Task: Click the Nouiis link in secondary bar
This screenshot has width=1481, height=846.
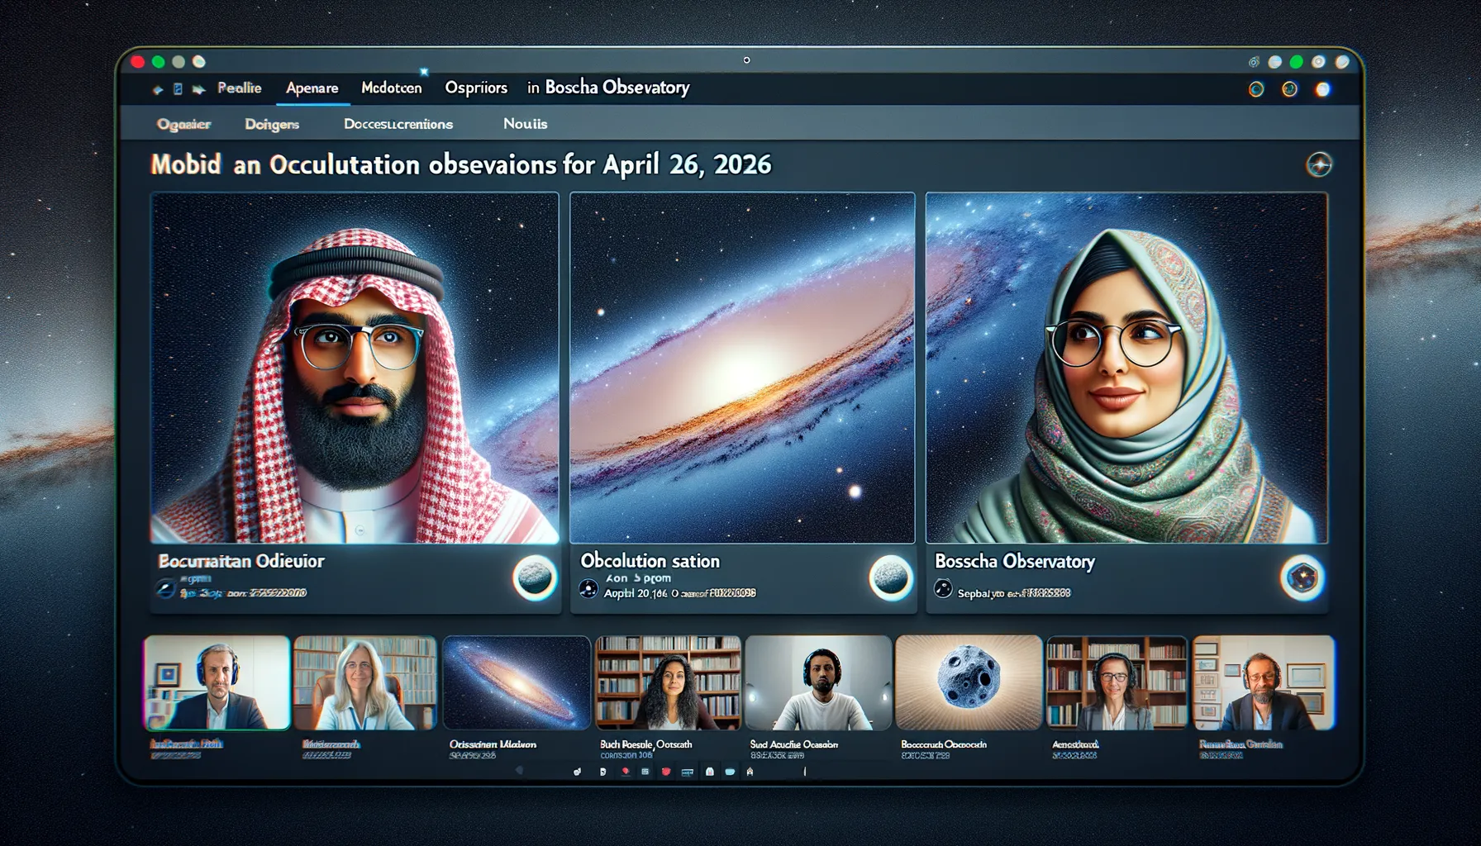Action: (525, 124)
